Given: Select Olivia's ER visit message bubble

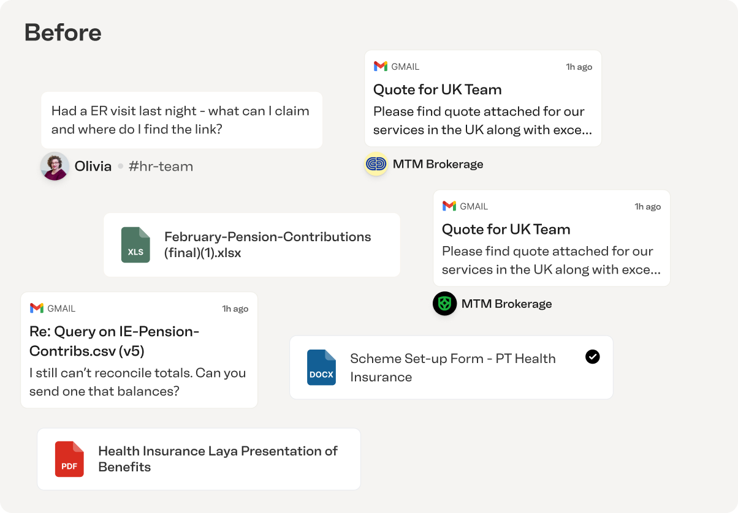Looking at the screenshot, I should pos(182,120).
